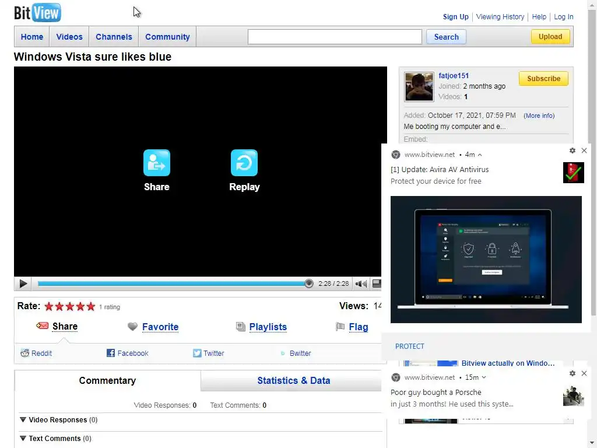The image size is (597, 448).
Task: Click the Search button
Action: point(446,37)
